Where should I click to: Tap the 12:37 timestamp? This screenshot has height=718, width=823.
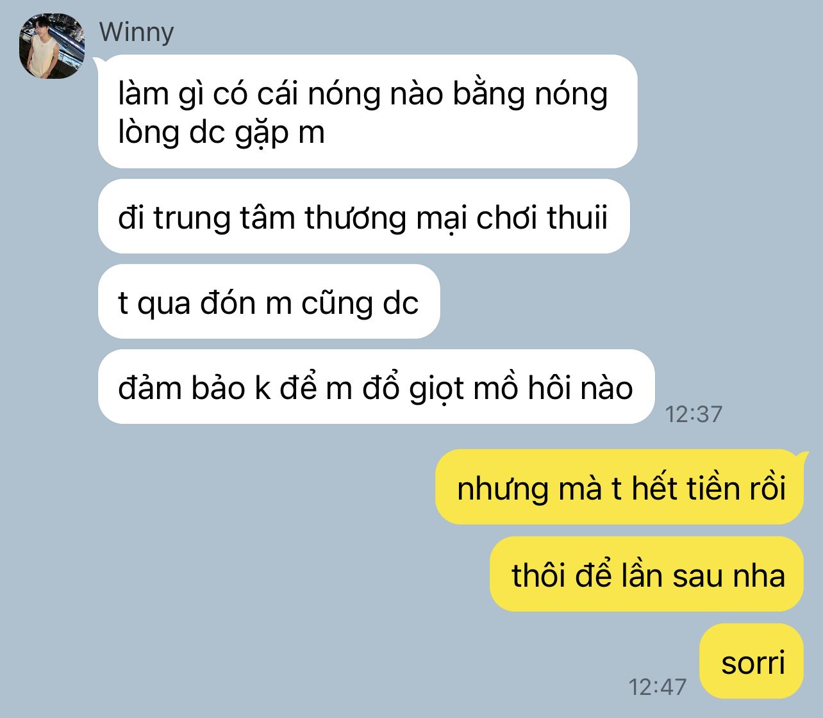pos(694,414)
